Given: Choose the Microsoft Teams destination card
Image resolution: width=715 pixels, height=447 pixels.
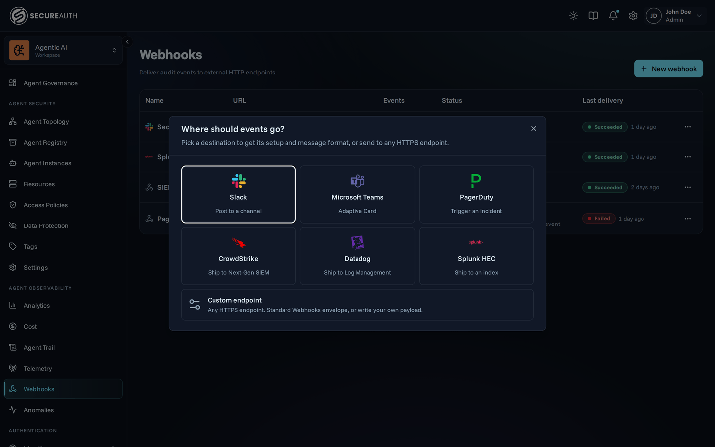Looking at the screenshot, I should (357, 194).
